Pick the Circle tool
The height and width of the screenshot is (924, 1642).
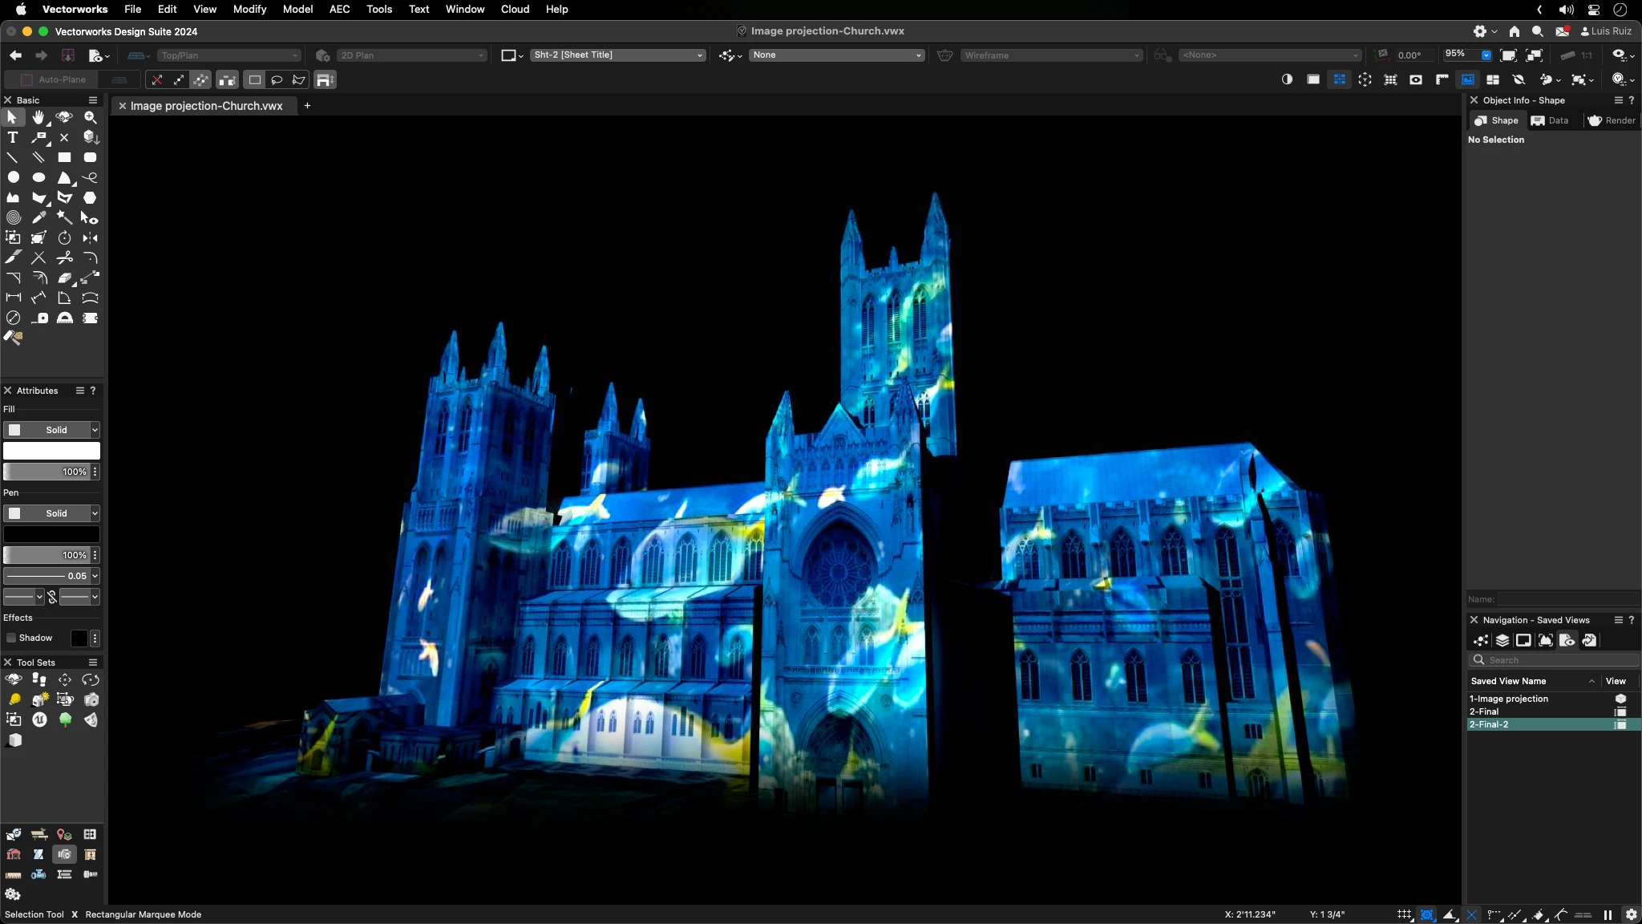click(13, 178)
